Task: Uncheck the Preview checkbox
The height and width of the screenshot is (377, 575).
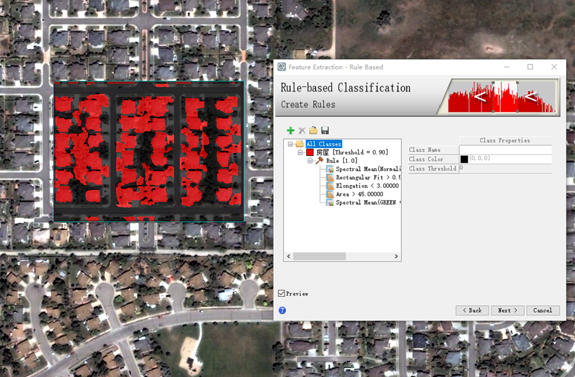Action: pyautogui.click(x=281, y=293)
